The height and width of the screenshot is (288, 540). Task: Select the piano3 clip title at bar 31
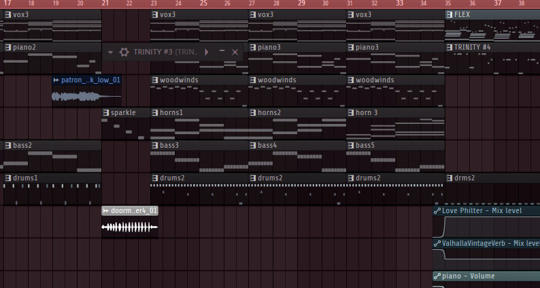[x=367, y=48]
